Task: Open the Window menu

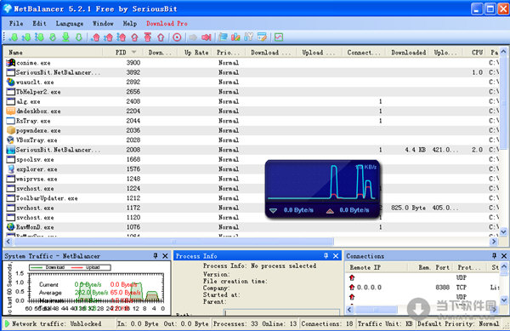Action: (x=103, y=24)
